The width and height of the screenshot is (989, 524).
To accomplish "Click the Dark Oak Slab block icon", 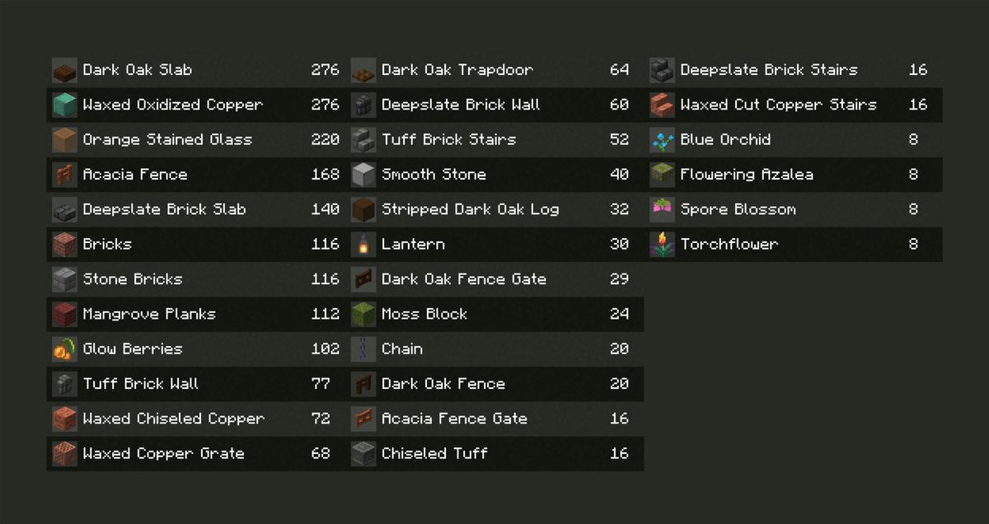I will 64,70.
